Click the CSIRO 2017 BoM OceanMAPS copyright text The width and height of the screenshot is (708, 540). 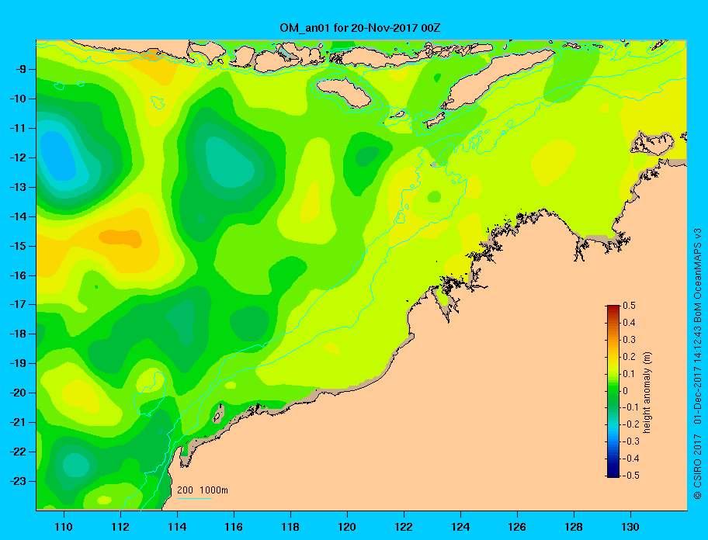[x=698, y=364]
